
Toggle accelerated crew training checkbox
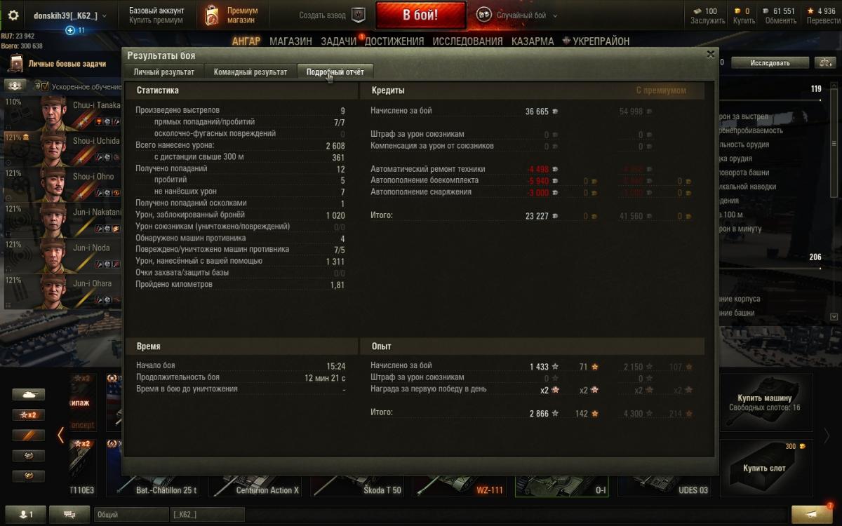click(x=45, y=87)
